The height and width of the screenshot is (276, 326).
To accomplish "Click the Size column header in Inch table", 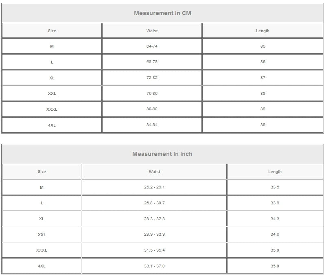I will tap(42, 172).
